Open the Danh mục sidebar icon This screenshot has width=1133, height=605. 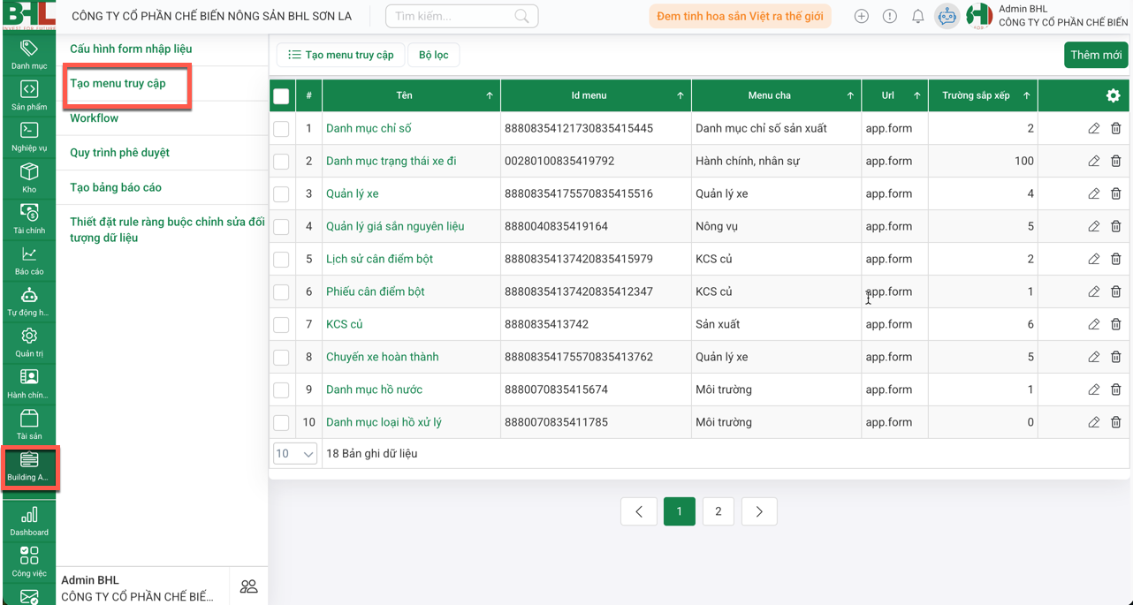click(29, 55)
